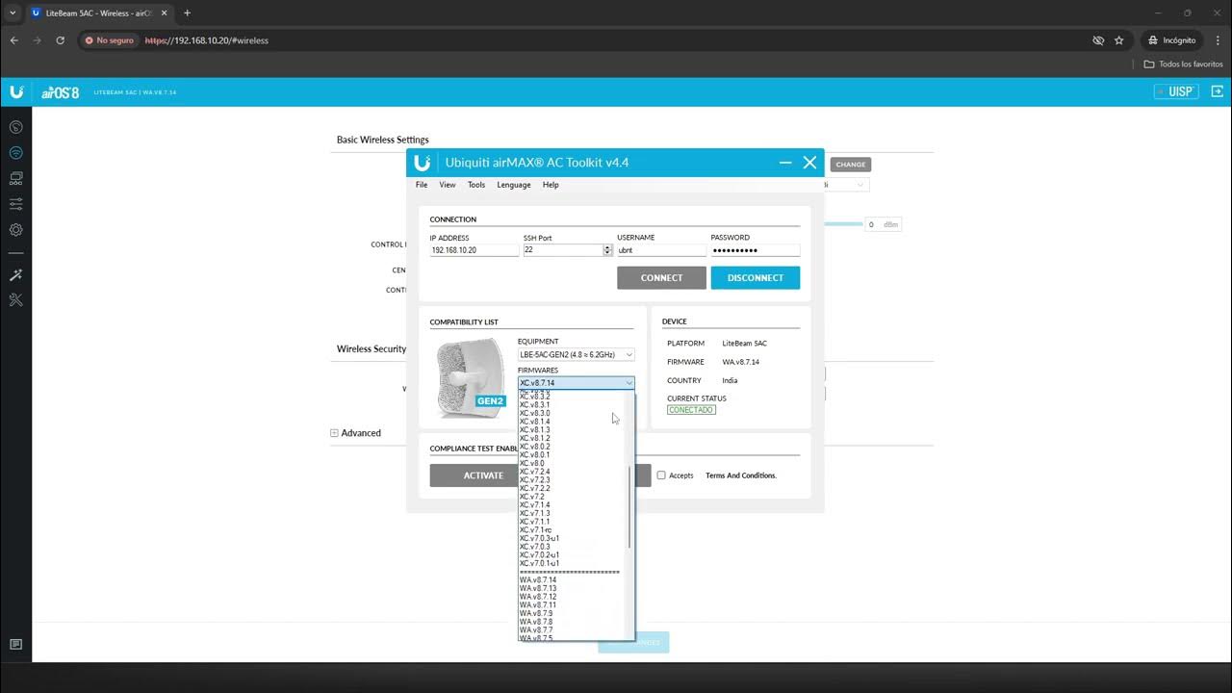Launch the airOS setup wizard wand icon

coord(15,275)
